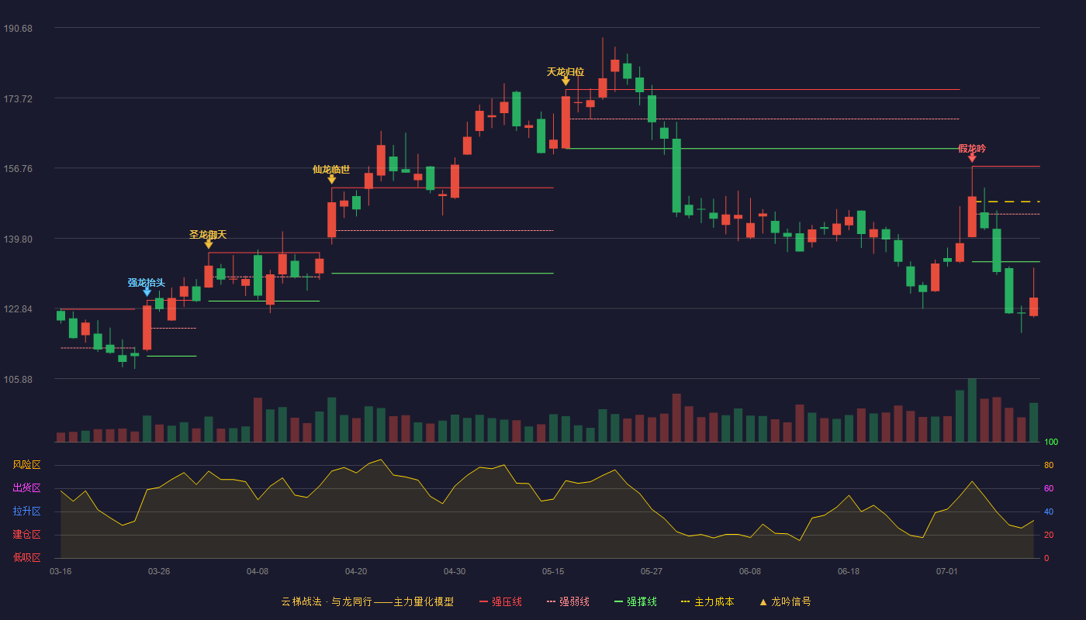Click the red candle under the 天龙归位 signal
The width and height of the screenshot is (1086, 620).
pos(565,122)
